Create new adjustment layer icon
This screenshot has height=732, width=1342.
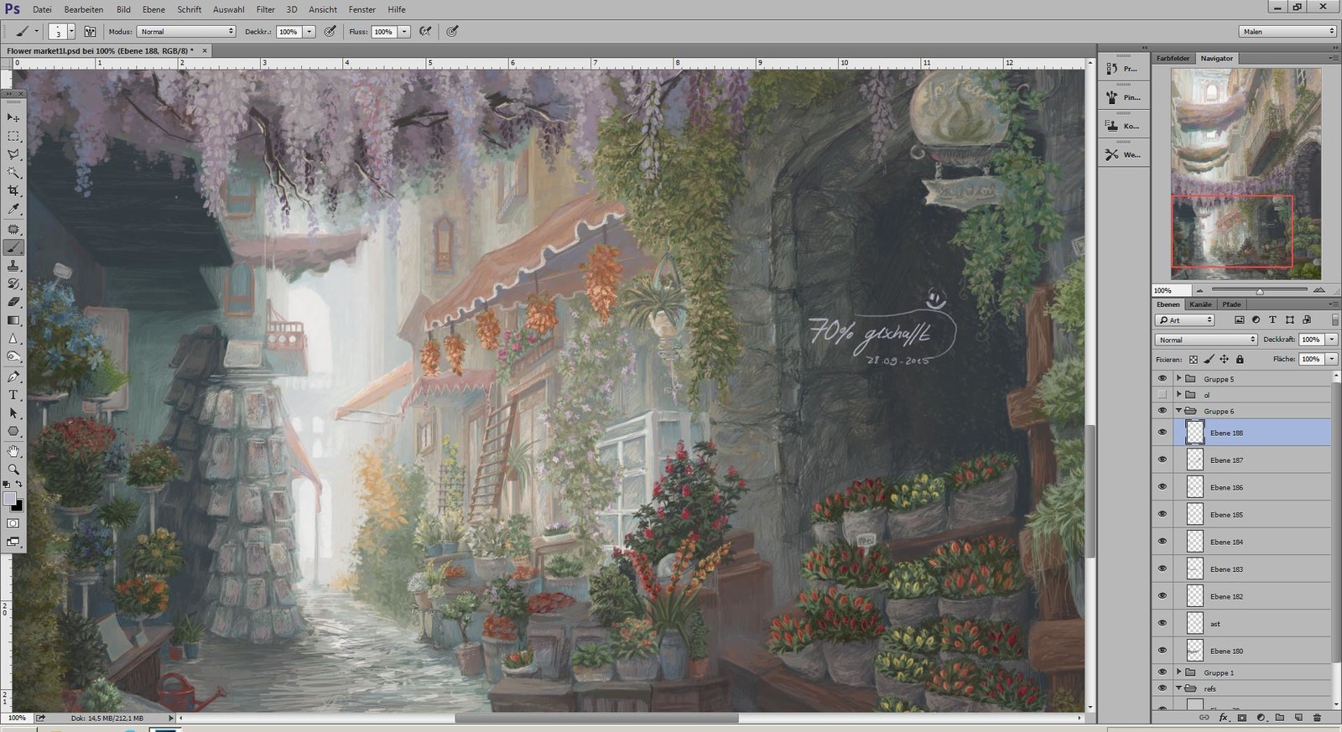(x=1261, y=718)
